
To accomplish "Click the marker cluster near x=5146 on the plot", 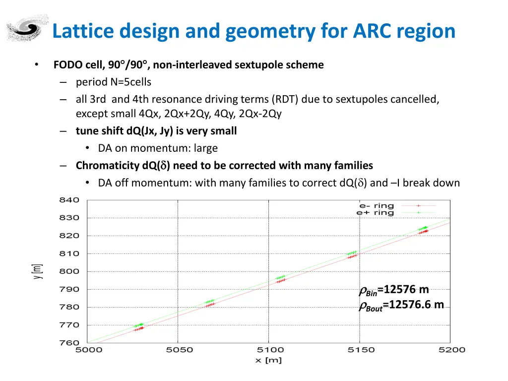I will (352, 254).
